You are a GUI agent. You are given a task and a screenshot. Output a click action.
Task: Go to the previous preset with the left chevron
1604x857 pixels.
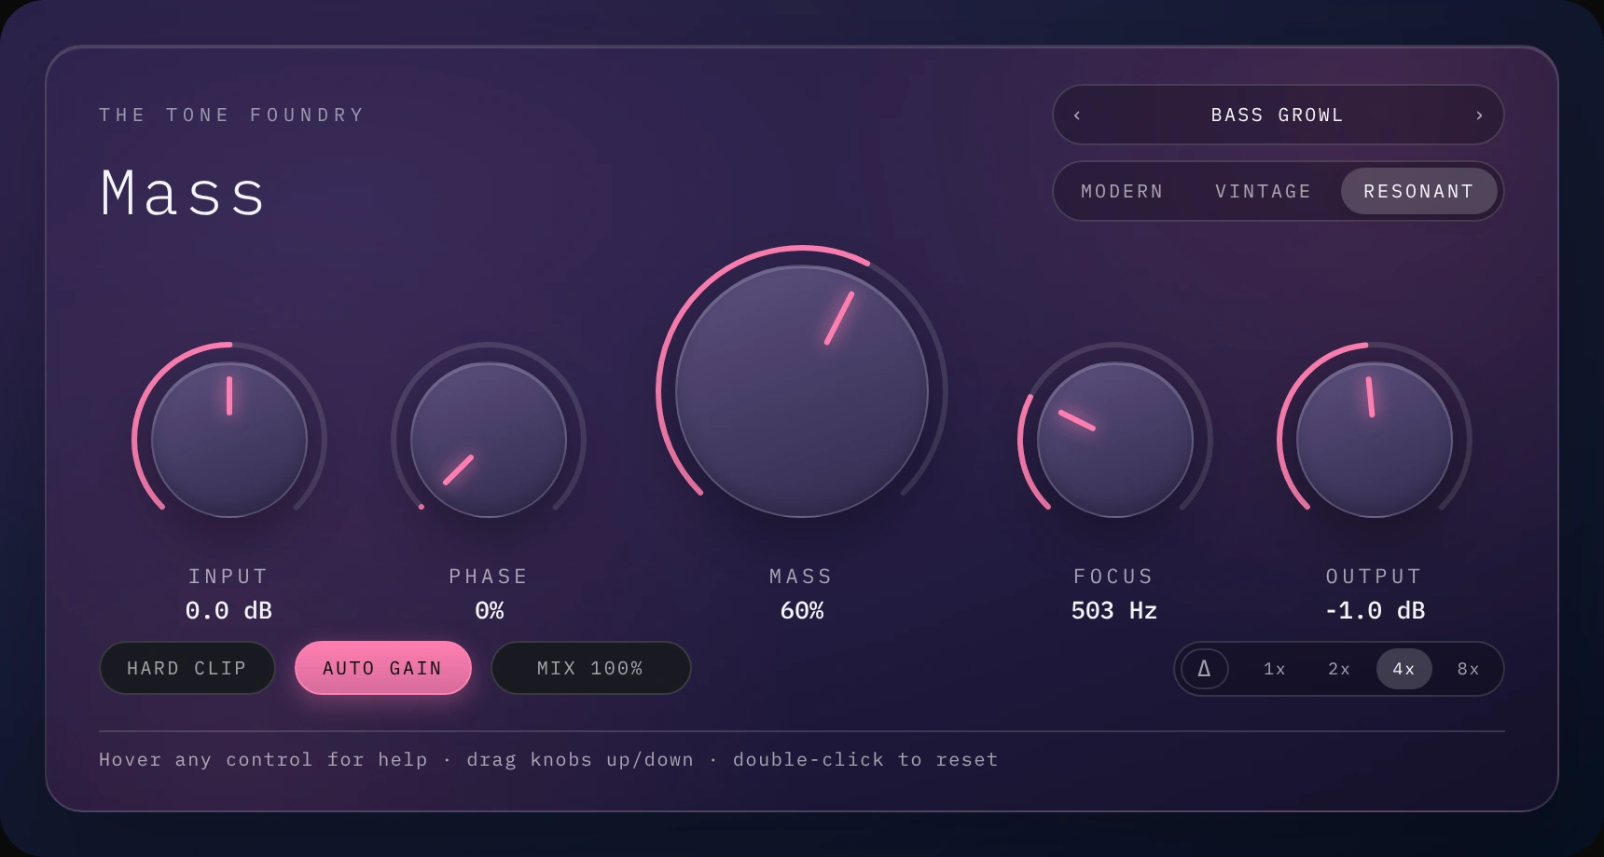(x=1077, y=116)
